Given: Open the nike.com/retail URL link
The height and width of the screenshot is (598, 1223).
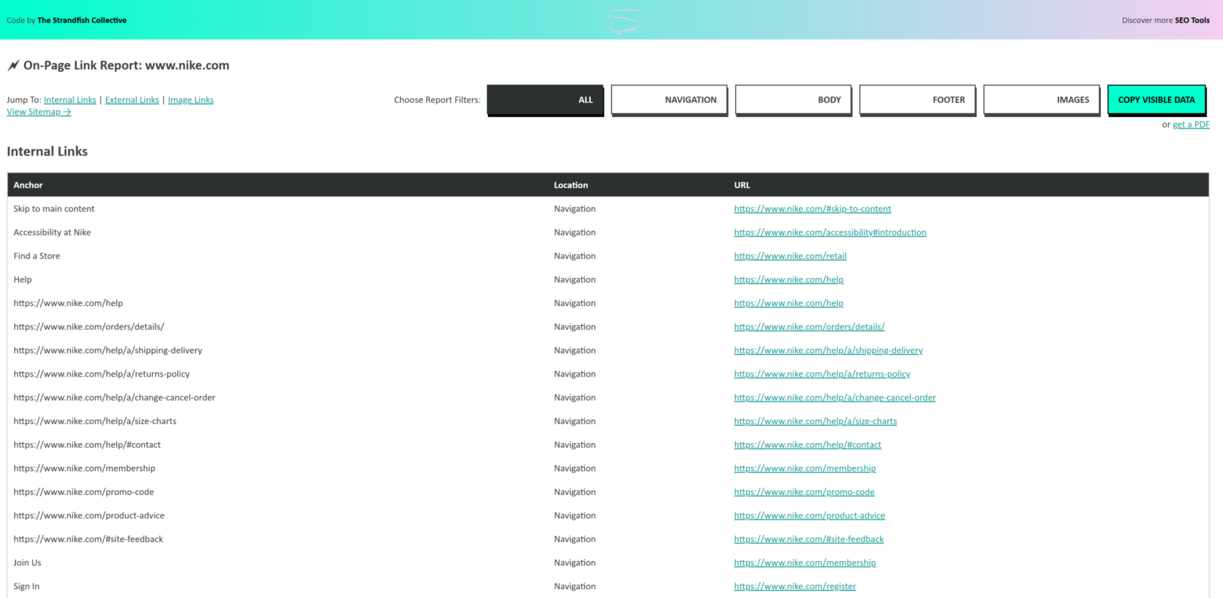Looking at the screenshot, I should [790, 256].
